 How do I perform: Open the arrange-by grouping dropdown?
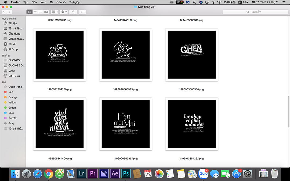click(55, 12)
